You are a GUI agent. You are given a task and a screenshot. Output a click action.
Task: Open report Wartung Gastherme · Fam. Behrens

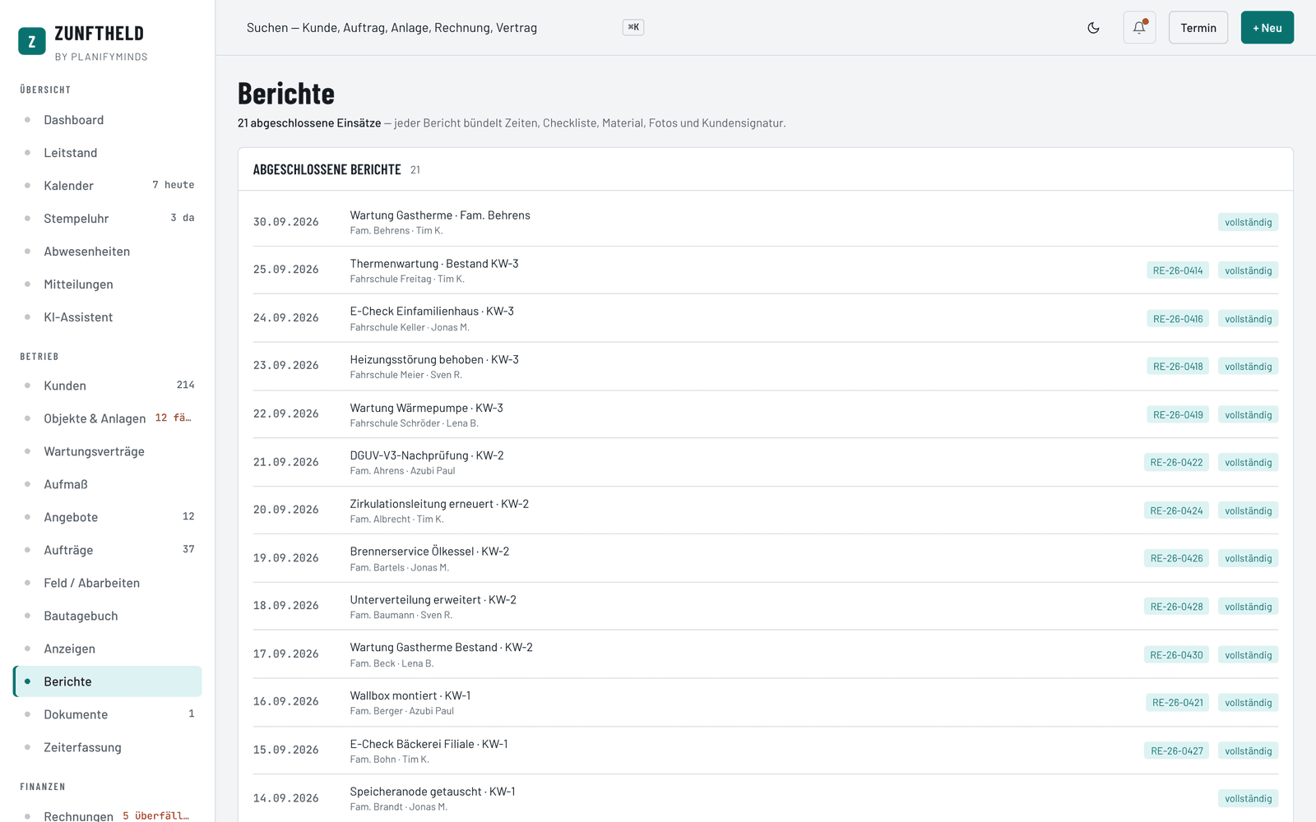tap(766, 222)
